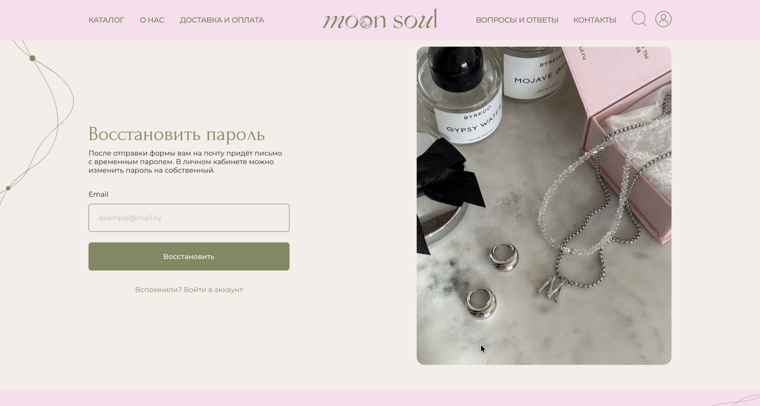Go to the О НАС page

pyautogui.click(x=152, y=20)
